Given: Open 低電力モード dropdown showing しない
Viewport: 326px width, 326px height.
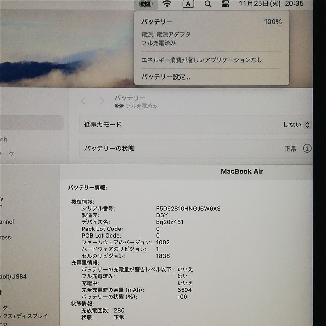Looking at the screenshot, I should (296, 125).
